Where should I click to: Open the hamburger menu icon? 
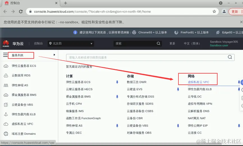[5, 55]
